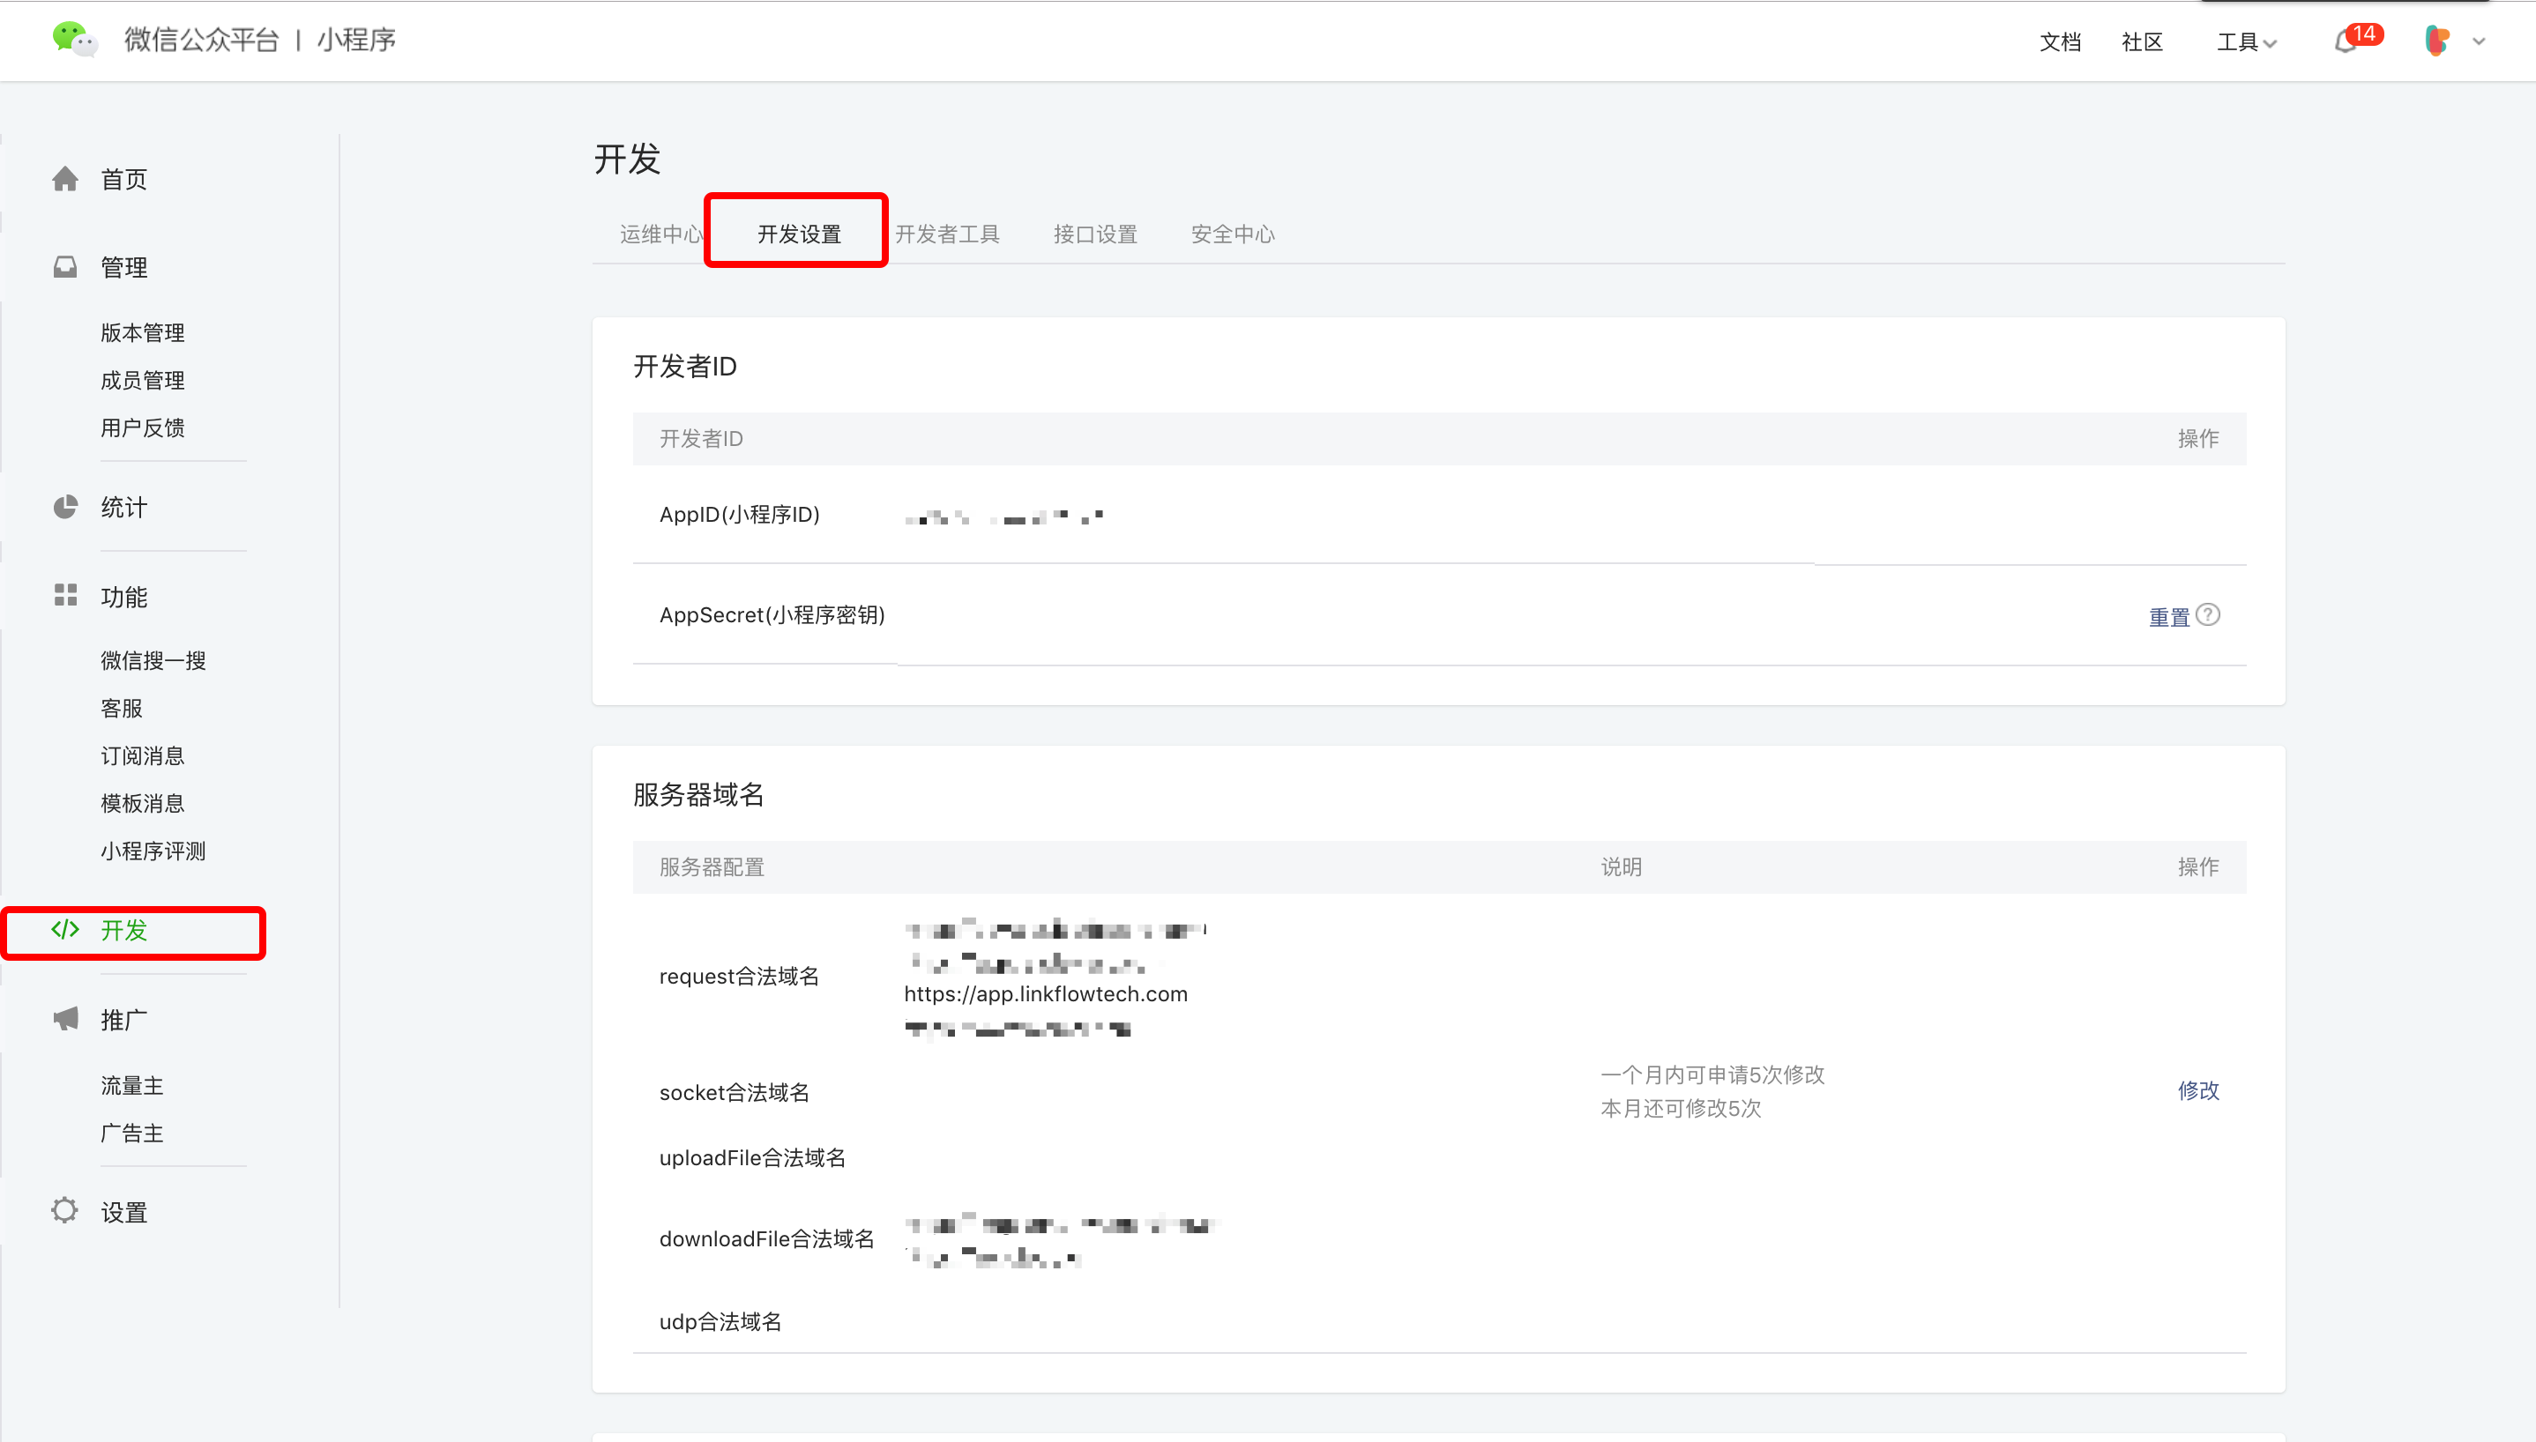2536x1442 pixels.
Task: Click the home icon beside 首页
Action: click(65, 179)
